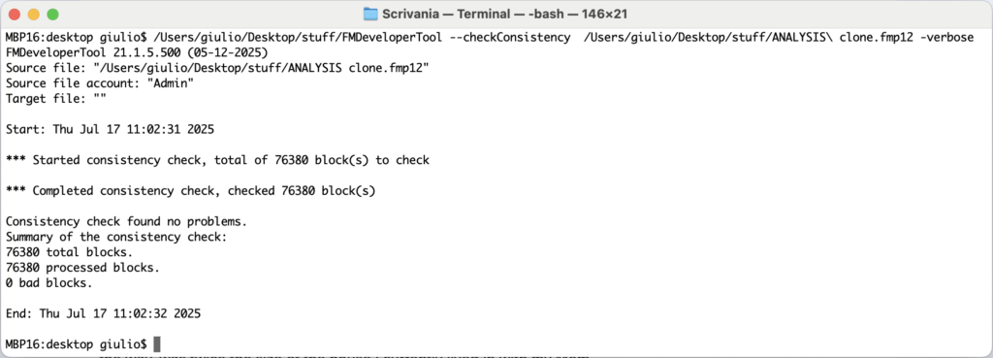Screen dimensions: 993x358
Task: Minimize the Terminal using the yellow button
Action: pyautogui.click(x=34, y=14)
